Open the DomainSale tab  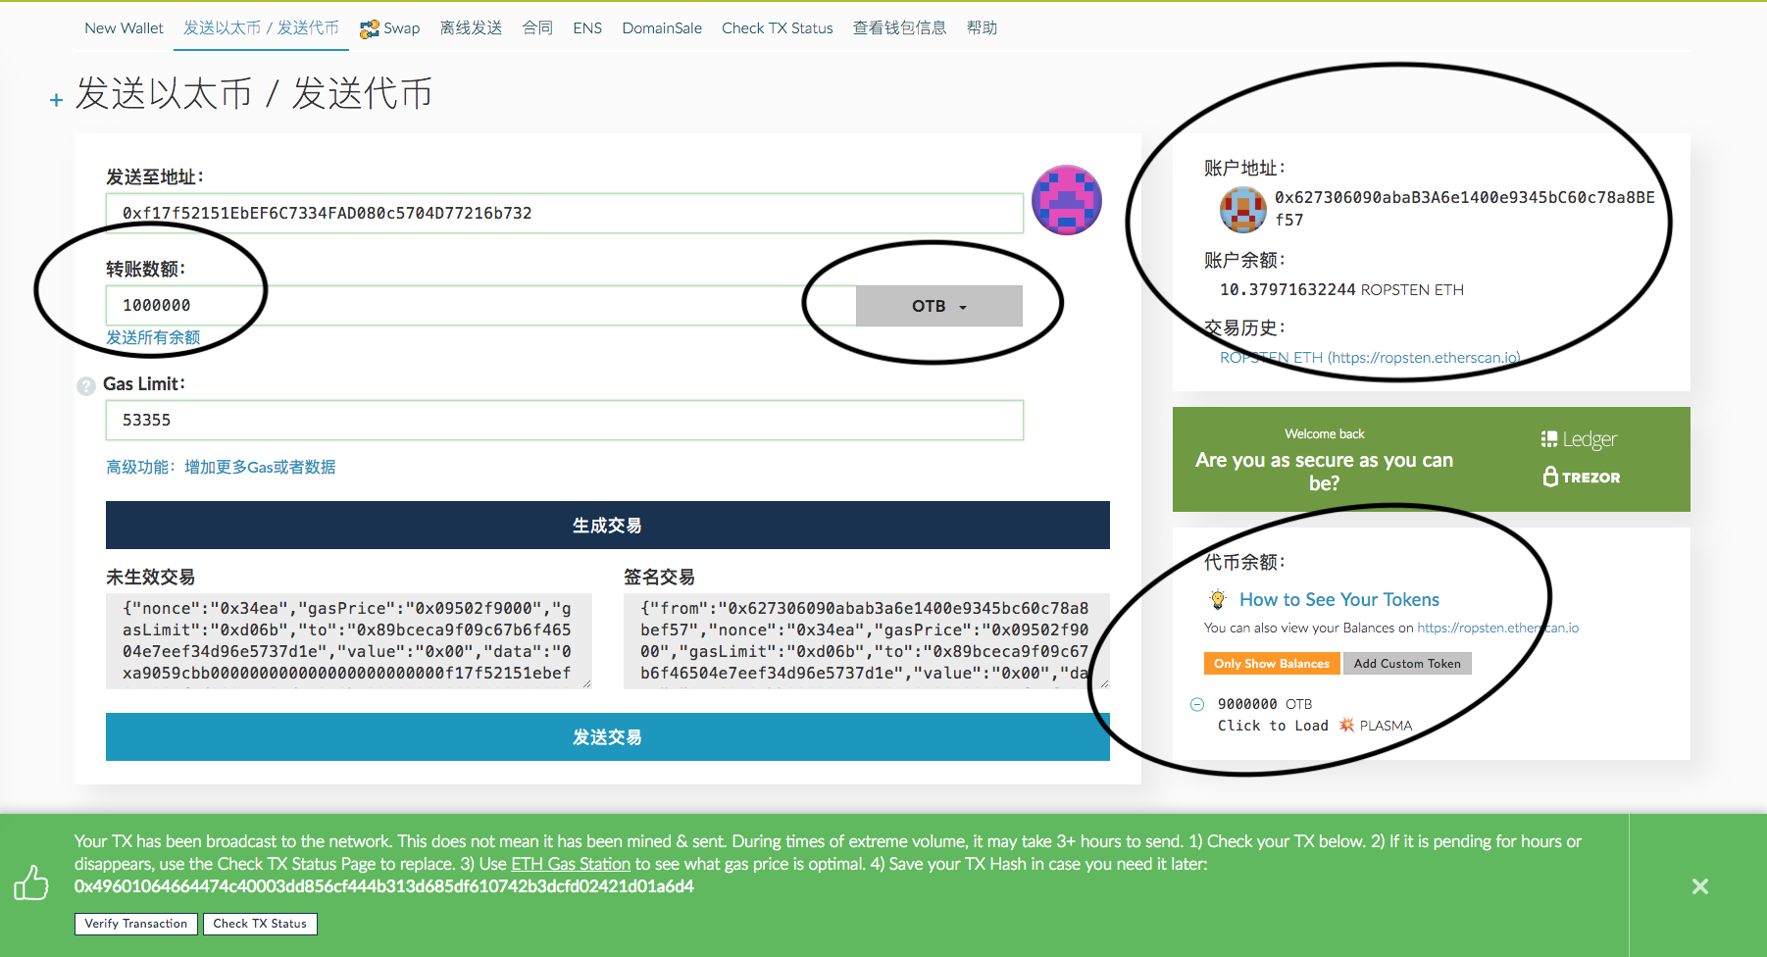click(x=662, y=28)
